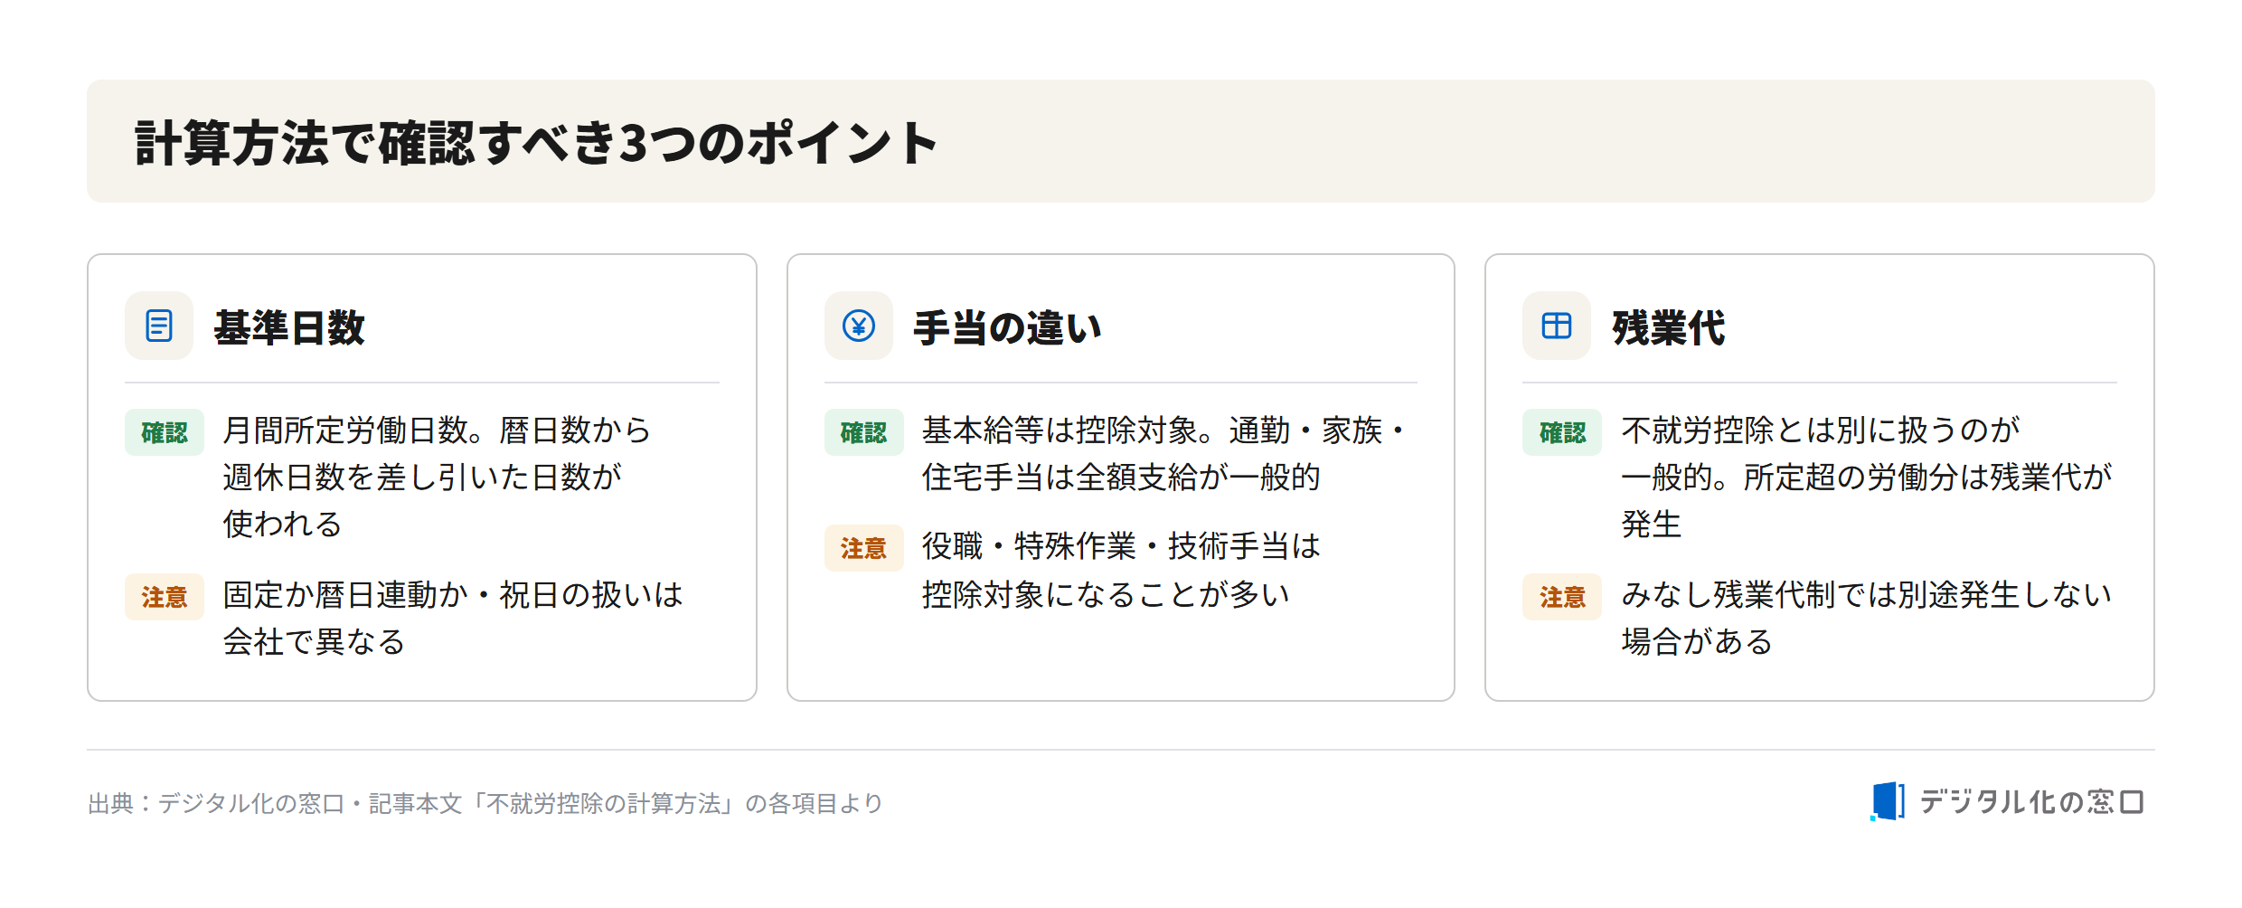The height and width of the screenshot is (908, 2242).
Task: Select the 基準日数 card heading
Action: tap(289, 327)
